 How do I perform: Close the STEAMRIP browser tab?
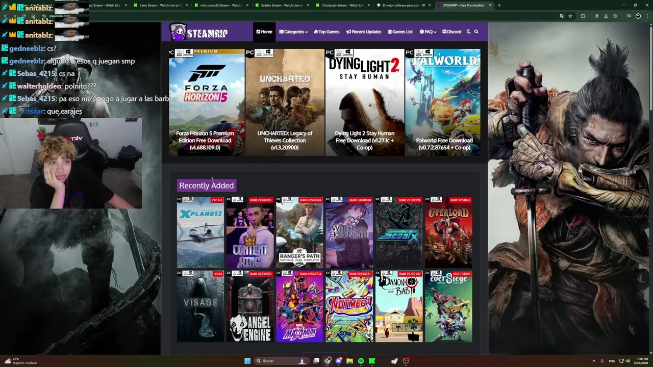[490, 5]
